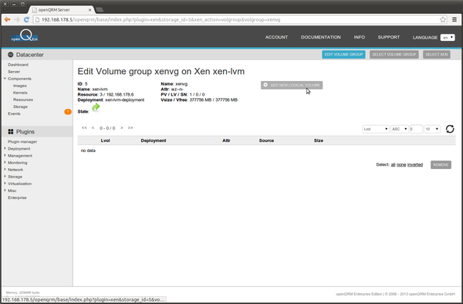Collapse the Components tree section
The height and width of the screenshot is (304, 463).
5,79
